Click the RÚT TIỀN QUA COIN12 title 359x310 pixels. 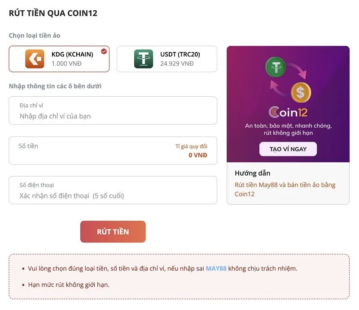click(53, 13)
